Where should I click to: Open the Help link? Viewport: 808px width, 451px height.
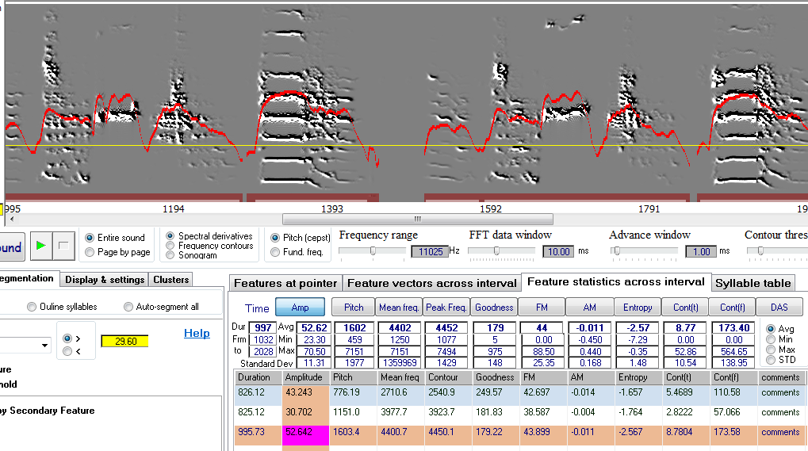(x=197, y=333)
